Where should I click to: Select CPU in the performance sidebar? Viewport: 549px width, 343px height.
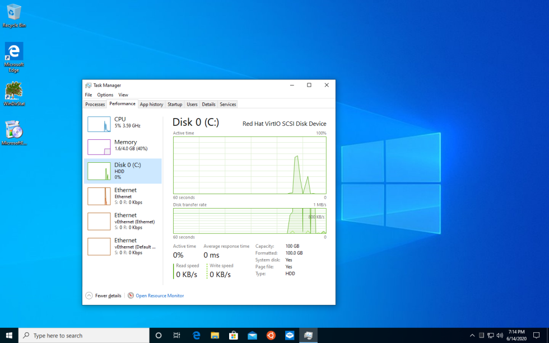[x=123, y=124]
